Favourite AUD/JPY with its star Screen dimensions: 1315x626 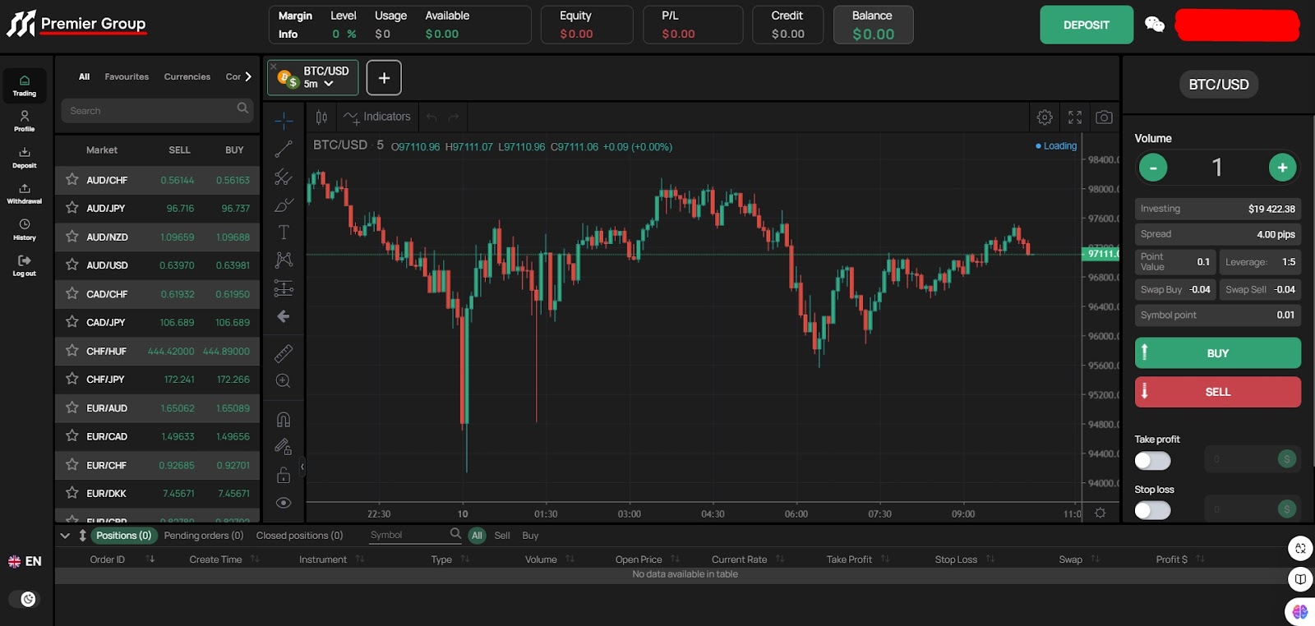(x=72, y=208)
